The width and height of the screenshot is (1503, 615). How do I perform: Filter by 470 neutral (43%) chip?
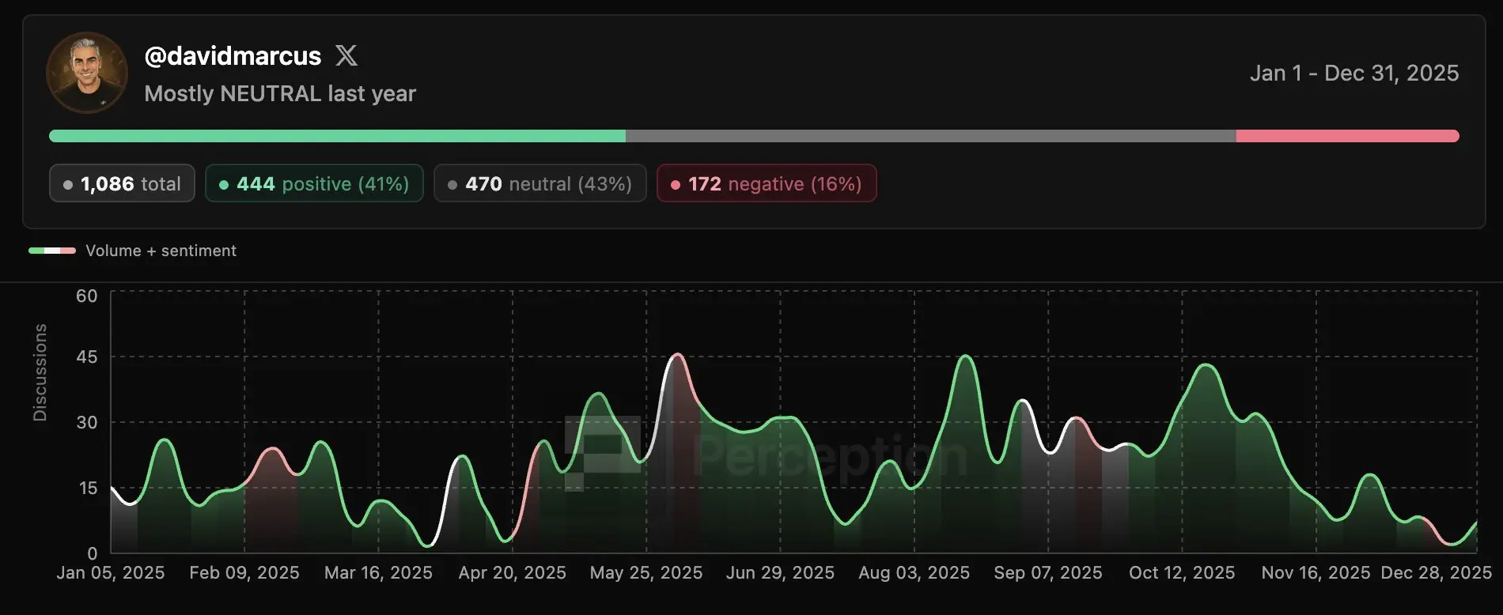tap(540, 183)
